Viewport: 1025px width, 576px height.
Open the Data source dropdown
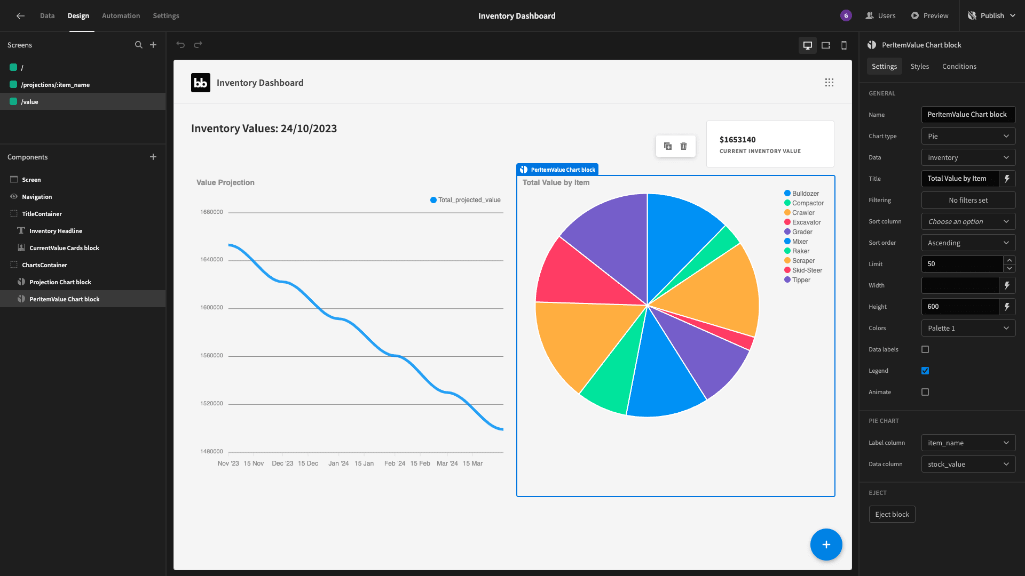click(x=968, y=157)
